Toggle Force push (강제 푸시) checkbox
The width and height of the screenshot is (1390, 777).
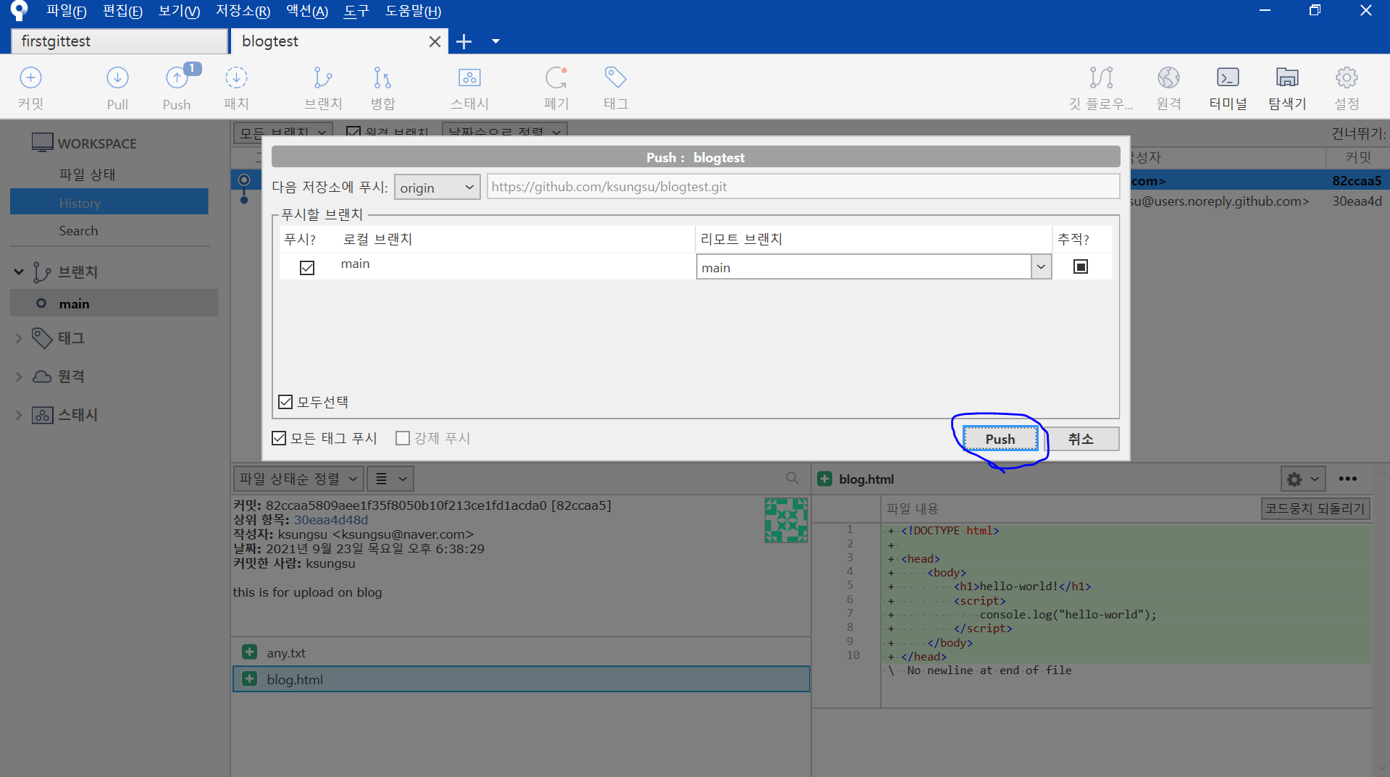click(x=403, y=438)
